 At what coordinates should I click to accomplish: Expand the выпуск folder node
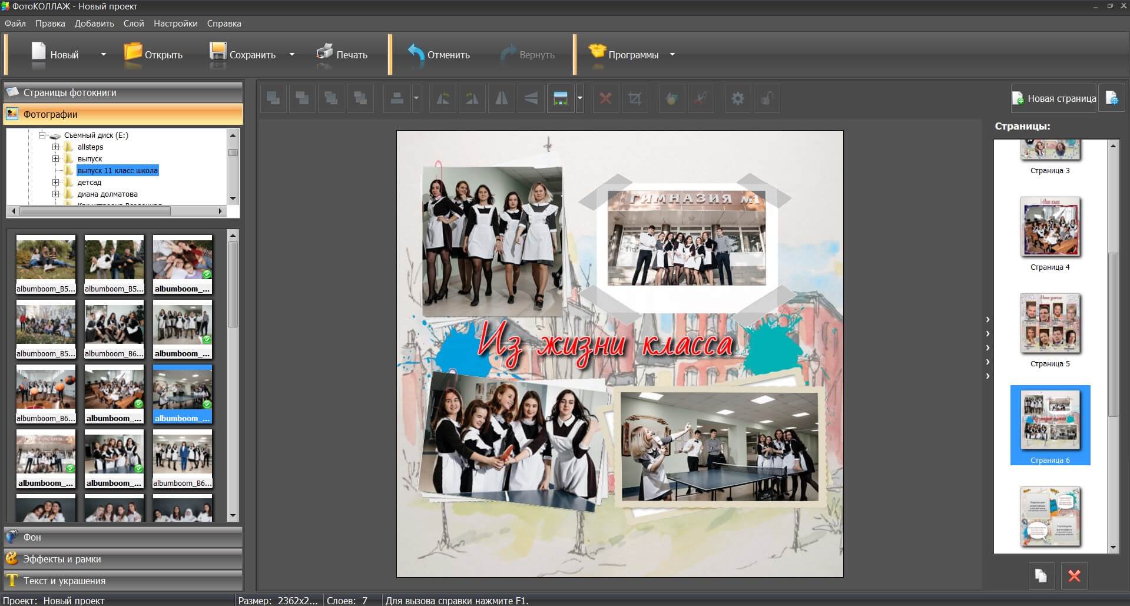(56, 158)
